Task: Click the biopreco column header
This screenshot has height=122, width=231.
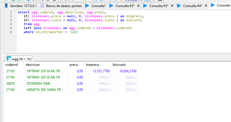Action: (92, 65)
